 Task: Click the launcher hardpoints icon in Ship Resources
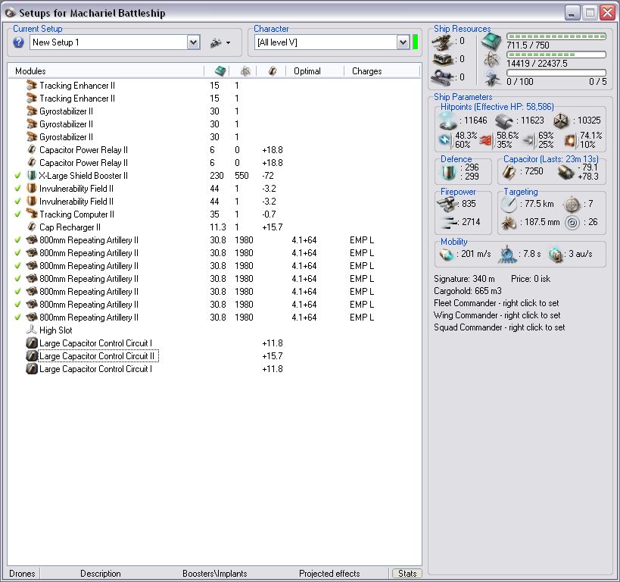click(x=442, y=59)
